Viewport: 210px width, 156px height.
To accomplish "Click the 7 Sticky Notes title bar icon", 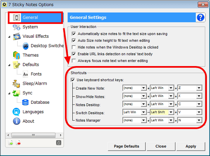I will click(x=4, y=4).
